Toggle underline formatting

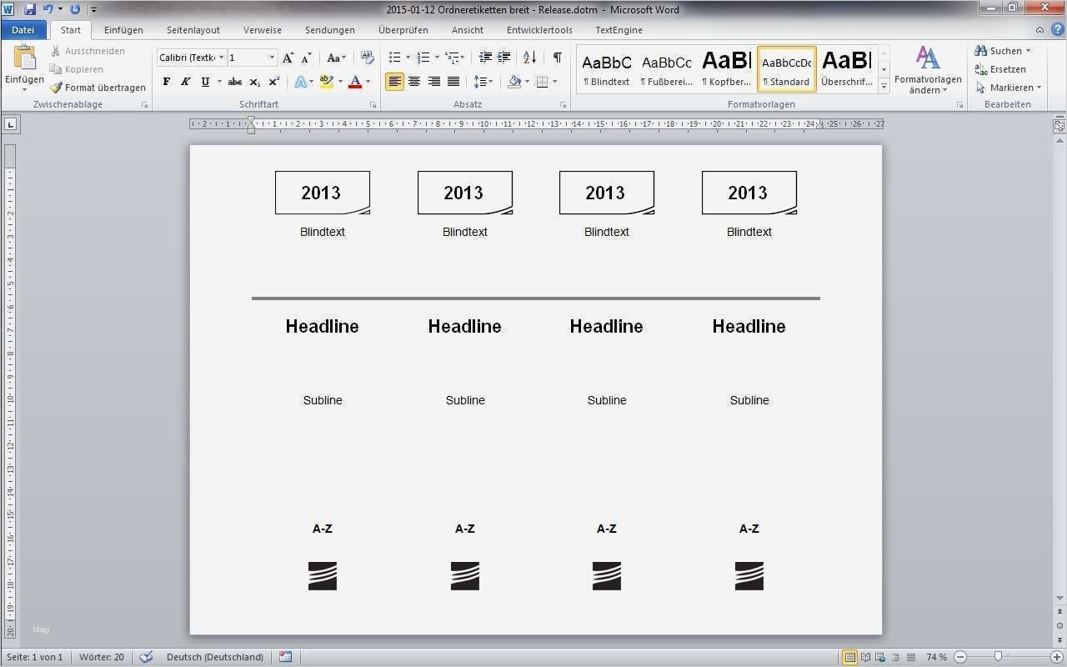204,82
